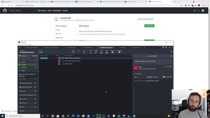Image resolution: width=210 pixels, height=118 pixels.
Task: Toggle the main branch checkbox label in graph
Action: pyautogui.click(x=44, y=58)
